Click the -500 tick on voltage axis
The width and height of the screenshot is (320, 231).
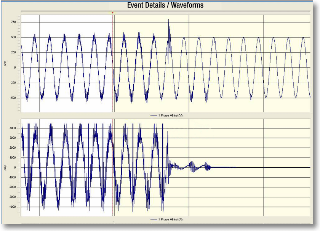coord(13,98)
